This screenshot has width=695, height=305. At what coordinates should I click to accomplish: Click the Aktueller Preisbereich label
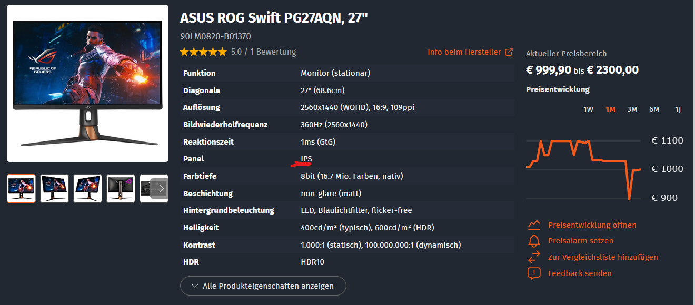coord(566,54)
